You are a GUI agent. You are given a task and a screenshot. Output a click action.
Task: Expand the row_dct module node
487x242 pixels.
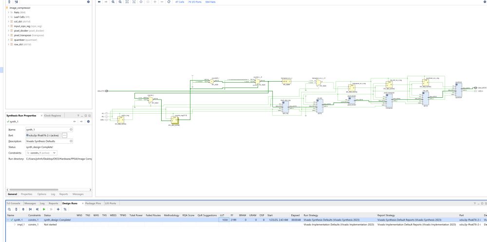(x=9, y=44)
